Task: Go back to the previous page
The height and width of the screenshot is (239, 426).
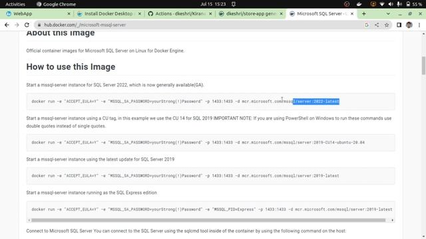Action: click(x=7, y=25)
